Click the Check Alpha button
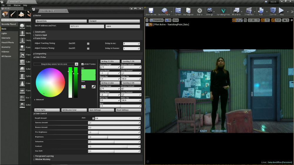The image size is (294, 165). (47, 110)
